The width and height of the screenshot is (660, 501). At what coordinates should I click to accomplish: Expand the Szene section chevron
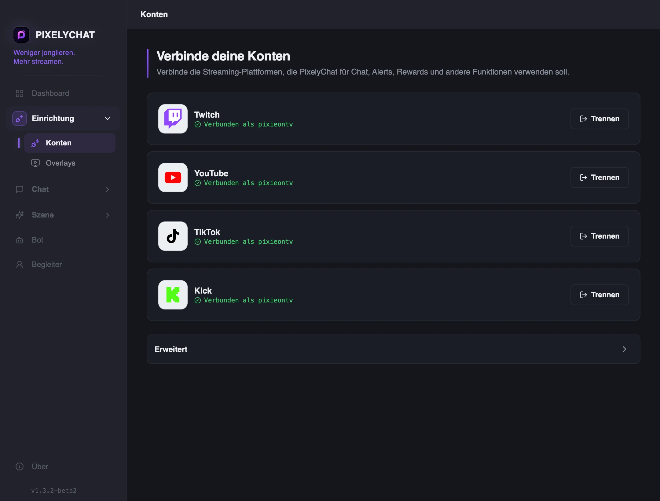(108, 215)
